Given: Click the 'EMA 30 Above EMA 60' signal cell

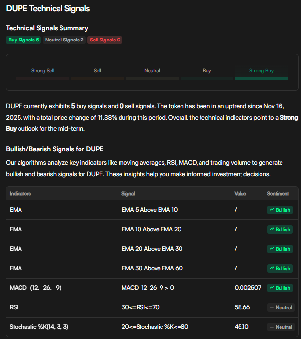Looking at the screenshot, I should tap(152, 268).
